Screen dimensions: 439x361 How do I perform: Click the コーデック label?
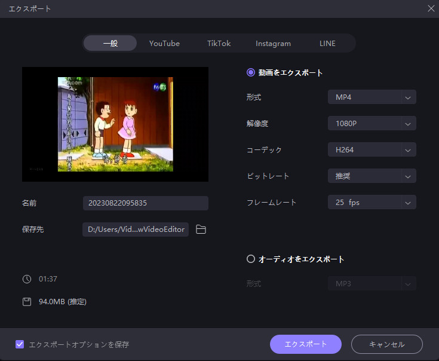tap(264, 150)
